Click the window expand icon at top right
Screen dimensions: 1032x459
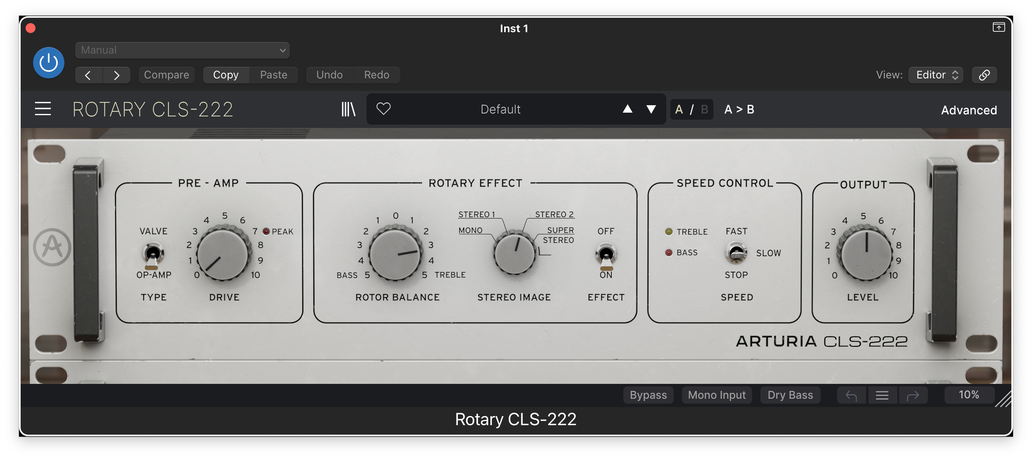(x=999, y=27)
